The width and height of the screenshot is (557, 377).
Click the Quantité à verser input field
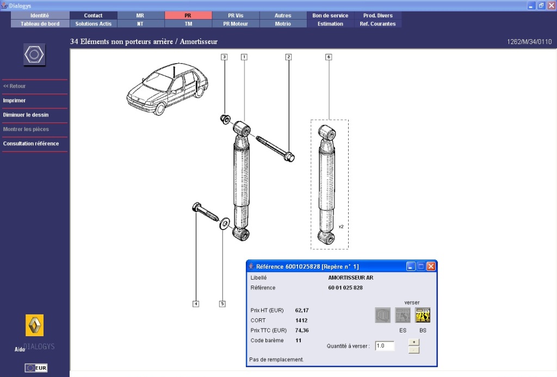pyautogui.click(x=385, y=346)
